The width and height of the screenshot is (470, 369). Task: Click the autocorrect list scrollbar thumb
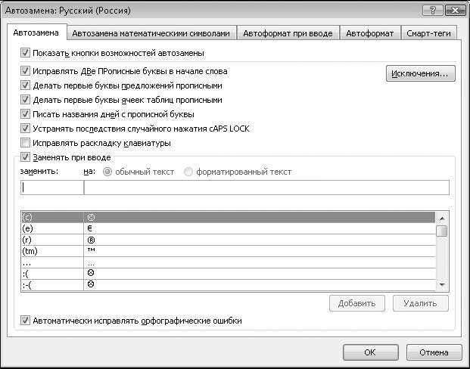pyautogui.click(x=442, y=231)
